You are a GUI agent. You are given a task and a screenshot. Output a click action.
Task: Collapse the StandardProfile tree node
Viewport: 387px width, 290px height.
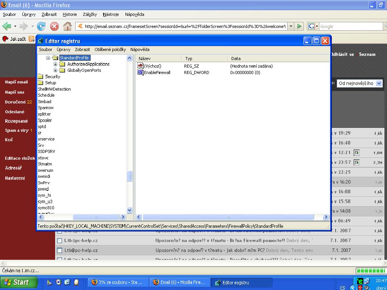pos(48,58)
